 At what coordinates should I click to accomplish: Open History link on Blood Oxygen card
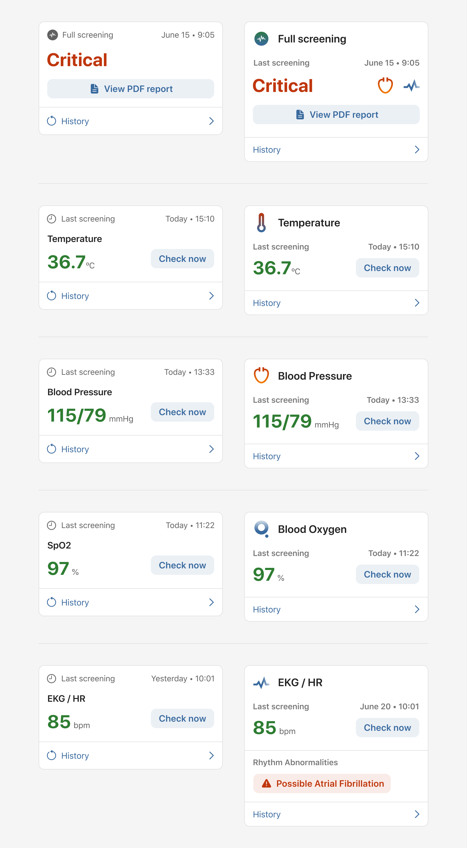[x=267, y=609]
